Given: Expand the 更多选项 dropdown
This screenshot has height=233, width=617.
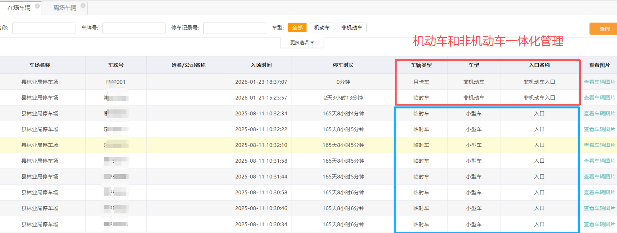Looking at the screenshot, I should [302, 42].
